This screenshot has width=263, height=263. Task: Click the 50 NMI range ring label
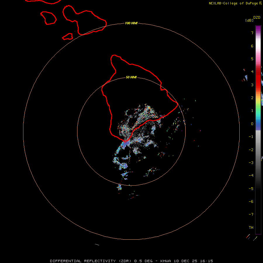131,77
